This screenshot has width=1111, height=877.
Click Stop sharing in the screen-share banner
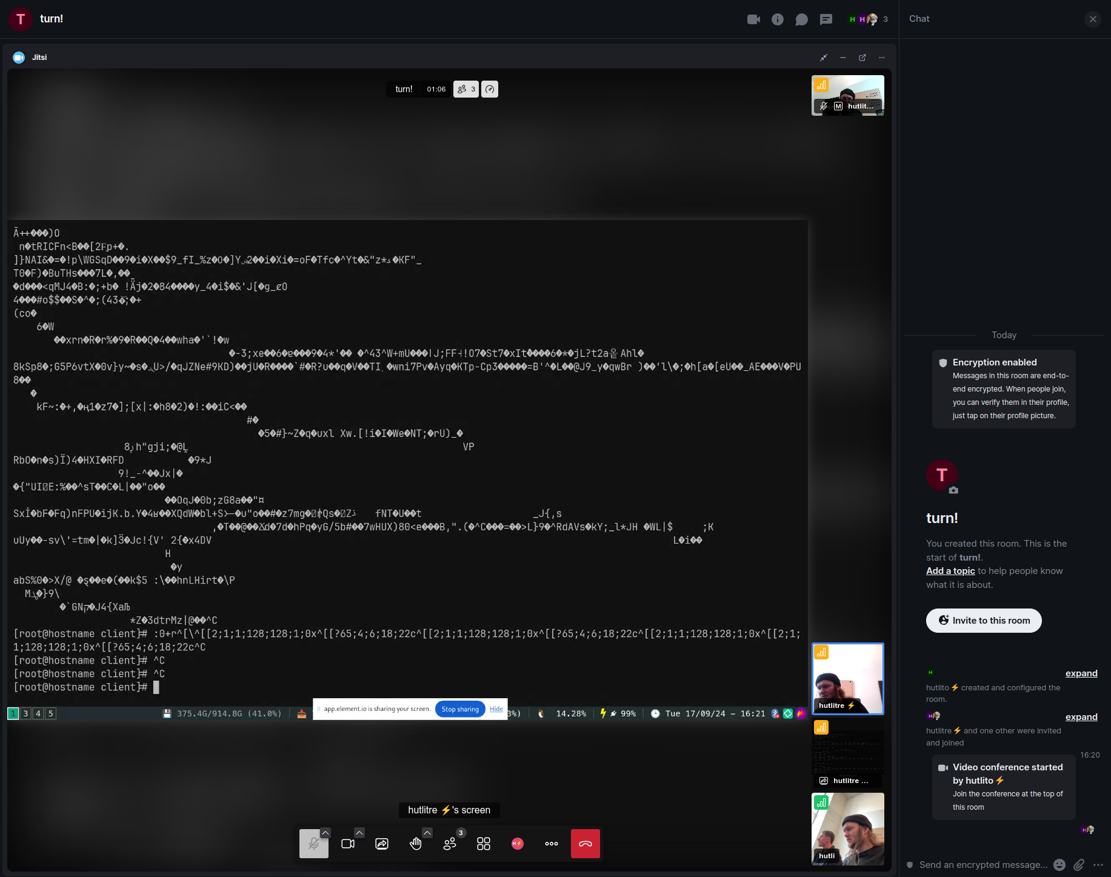point(460,709)
